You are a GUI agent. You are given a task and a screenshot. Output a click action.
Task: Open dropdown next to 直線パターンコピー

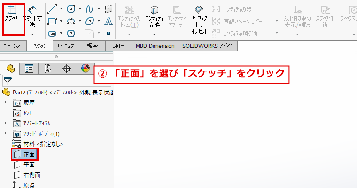click(x=277, y=21)
